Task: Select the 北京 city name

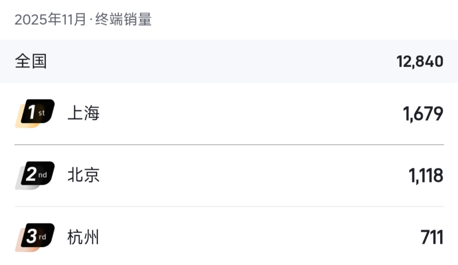Action: coord(84,175)
